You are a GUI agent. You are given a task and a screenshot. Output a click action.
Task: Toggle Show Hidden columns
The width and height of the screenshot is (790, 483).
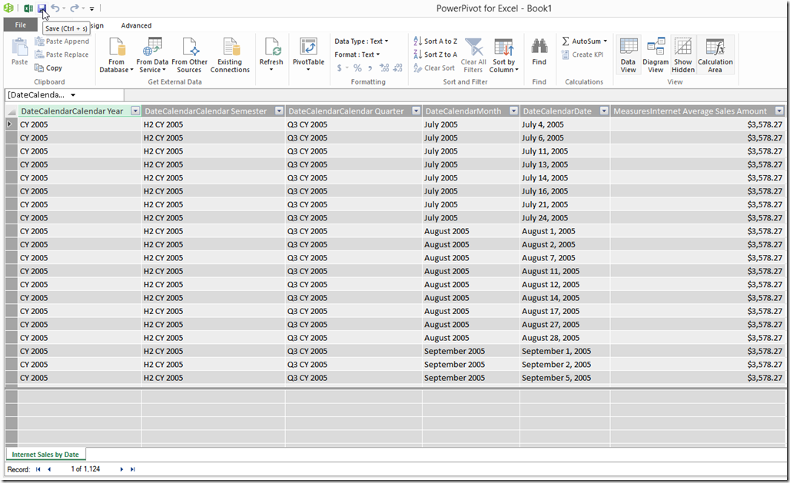(683, 55)
